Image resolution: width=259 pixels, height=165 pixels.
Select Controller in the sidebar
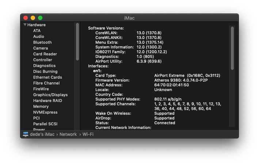tap(43, 60)
